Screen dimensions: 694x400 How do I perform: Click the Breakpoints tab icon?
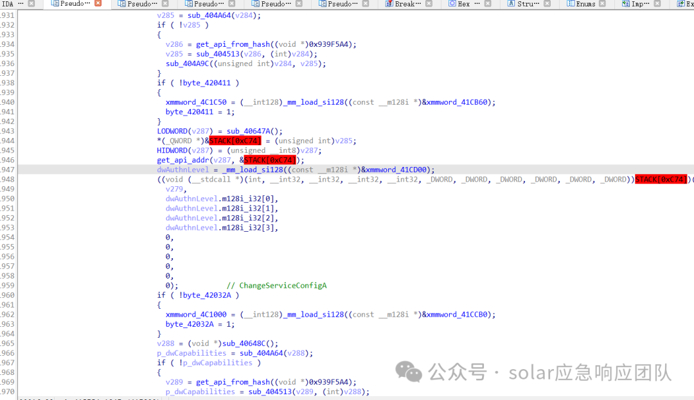(x=389, y=4)
